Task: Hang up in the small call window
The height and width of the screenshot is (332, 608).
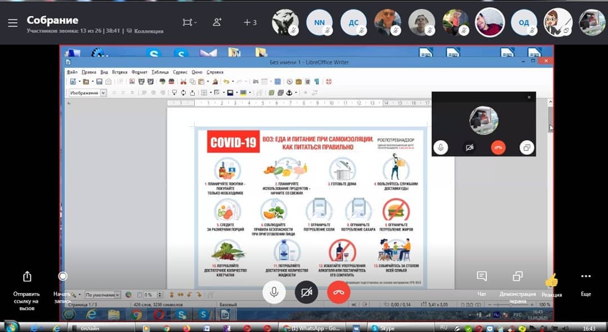Action: pyautogui.click(x=498, y=147)
